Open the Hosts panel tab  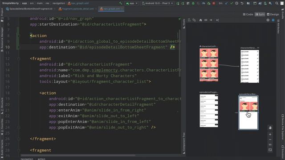tap(184, 24)
